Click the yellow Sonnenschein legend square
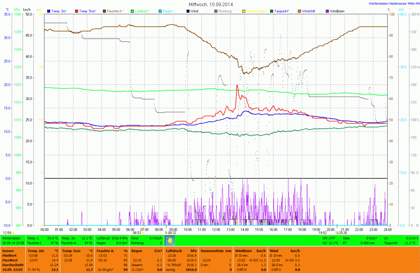Screen dimensions: 420x273 coord(244,11)
